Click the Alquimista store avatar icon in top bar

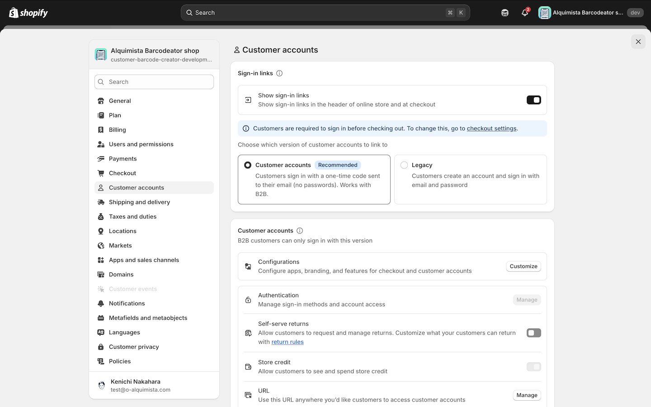pyautogui.click(x=544, y=13)
